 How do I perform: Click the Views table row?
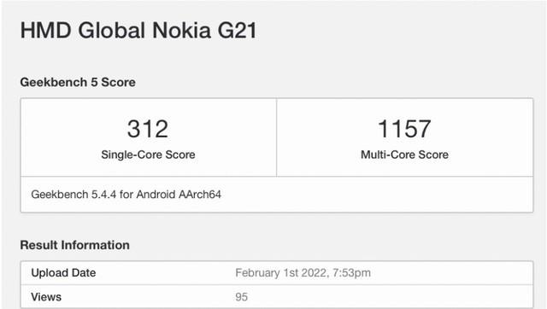[x=277, y=297]
